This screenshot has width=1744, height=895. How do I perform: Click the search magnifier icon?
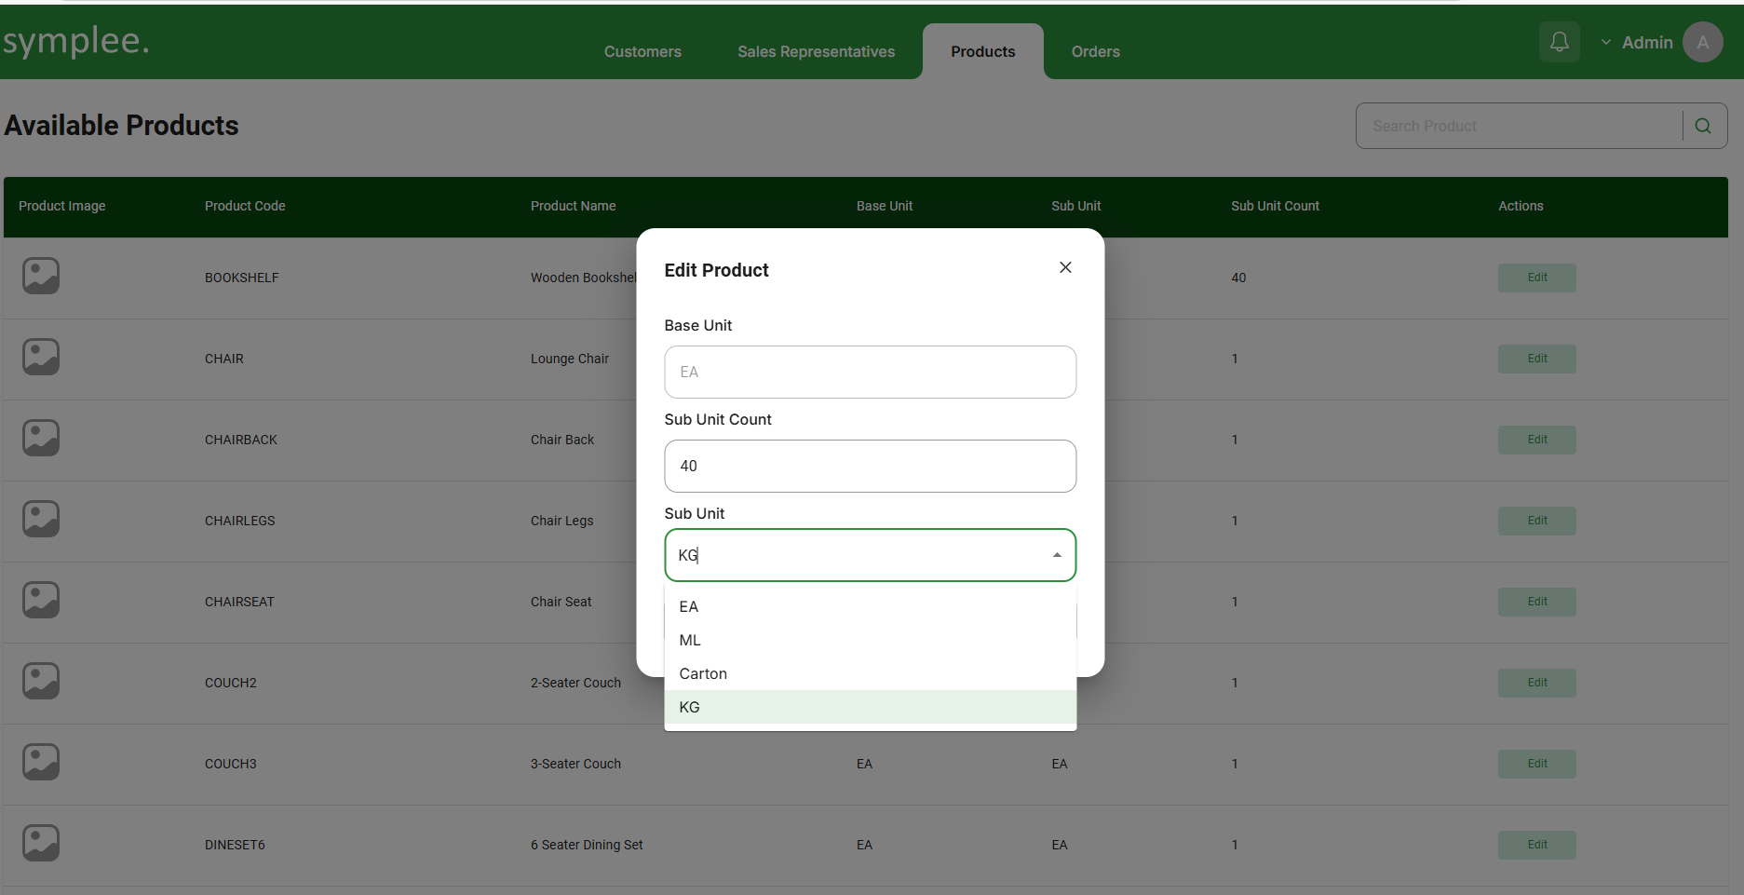point(1703,126)
